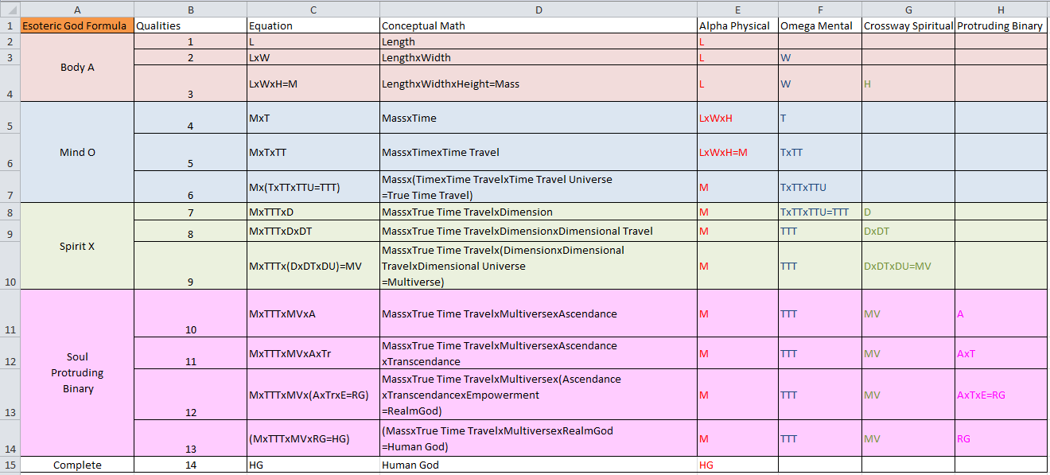Select the "Body A" merged cell
This screenshot has height=475, width=1050.
coord(77,68)
